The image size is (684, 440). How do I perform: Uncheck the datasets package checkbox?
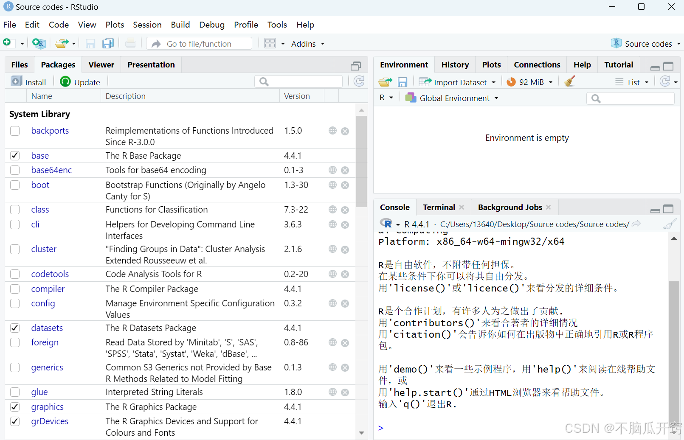pyautogui.click(x=15, y=328)
